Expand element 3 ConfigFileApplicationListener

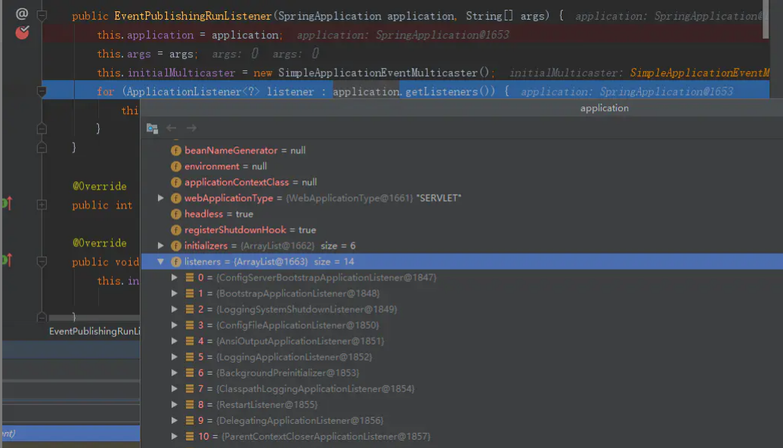tap(175, 326)
